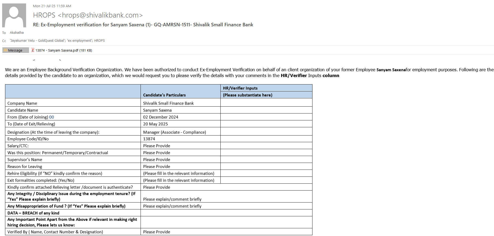Image resolution: width=494 pixels, height=236 pixels.
Task: Click 'Please Provide' in the Supervisor's Name row
Action: (x=157, y=159)
